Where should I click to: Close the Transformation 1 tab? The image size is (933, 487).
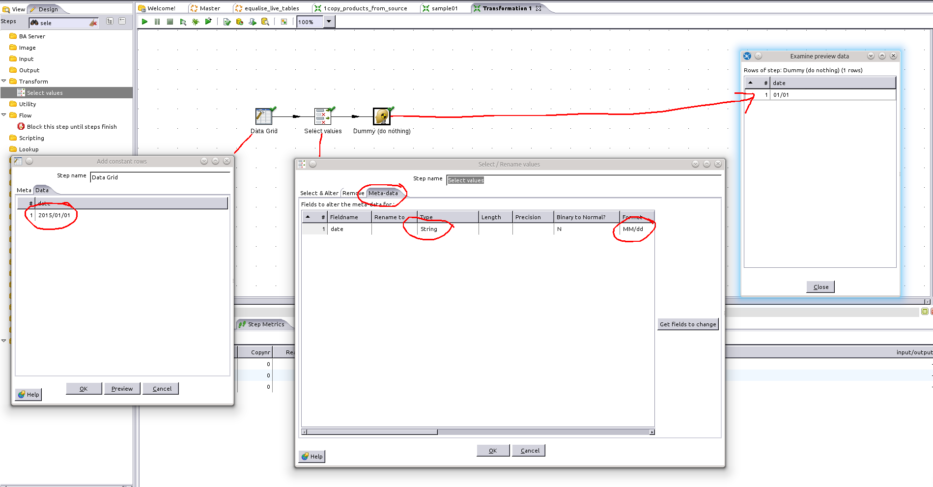click(x=538, y=8)
